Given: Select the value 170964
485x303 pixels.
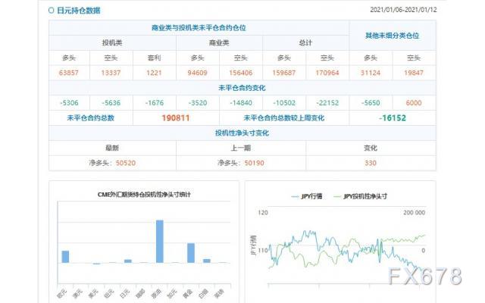Looking at the screenshot, I should click(327, 73).
